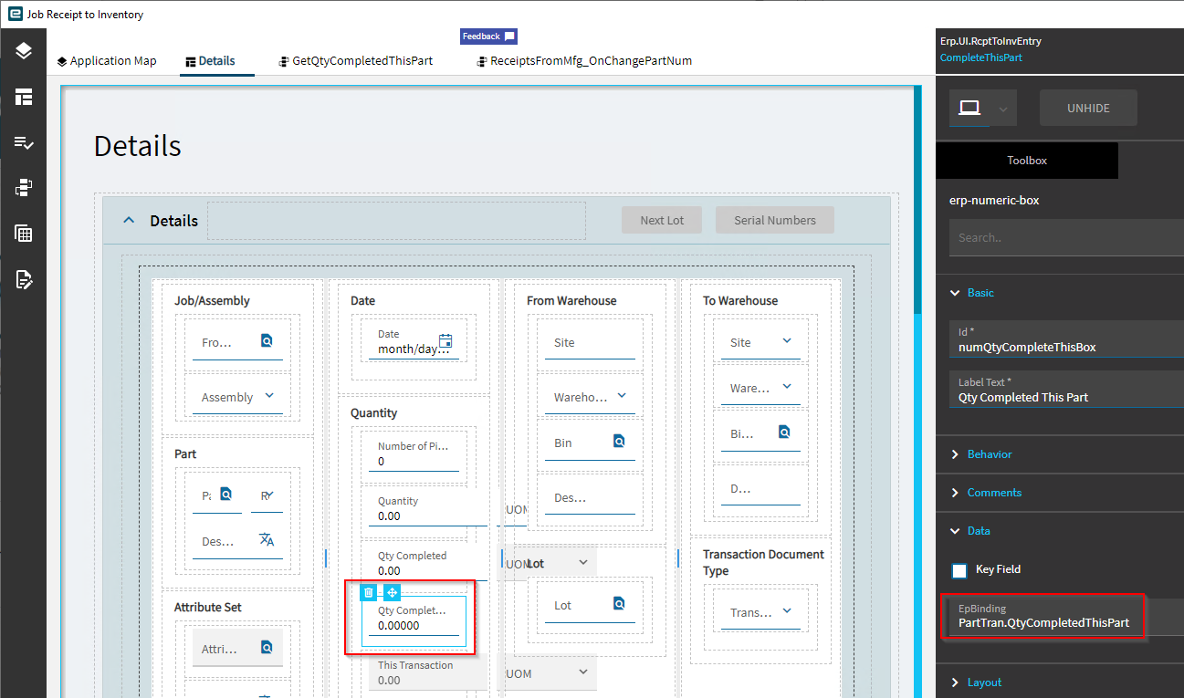This screenshot has height=698, width=1184.
Task: Switch to the Application Map tab
Action: coord(107,61)
